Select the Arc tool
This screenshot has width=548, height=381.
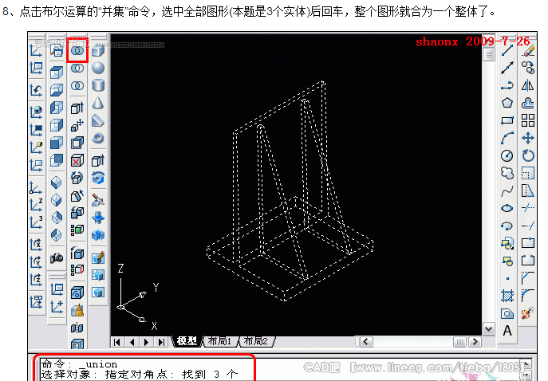(x=507, y=138)
